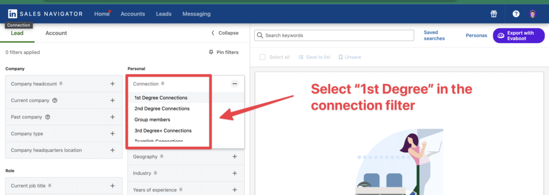Select 1st Degree Connections option
Image resolution: width=549 pixels, height=195 pixels.
(161, 98)
